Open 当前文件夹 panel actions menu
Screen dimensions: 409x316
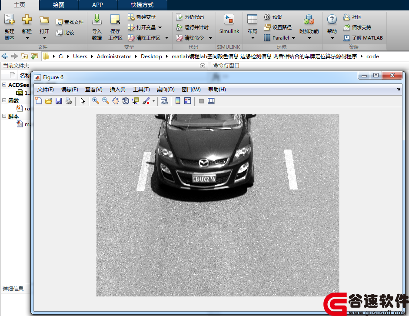[203, 66]
